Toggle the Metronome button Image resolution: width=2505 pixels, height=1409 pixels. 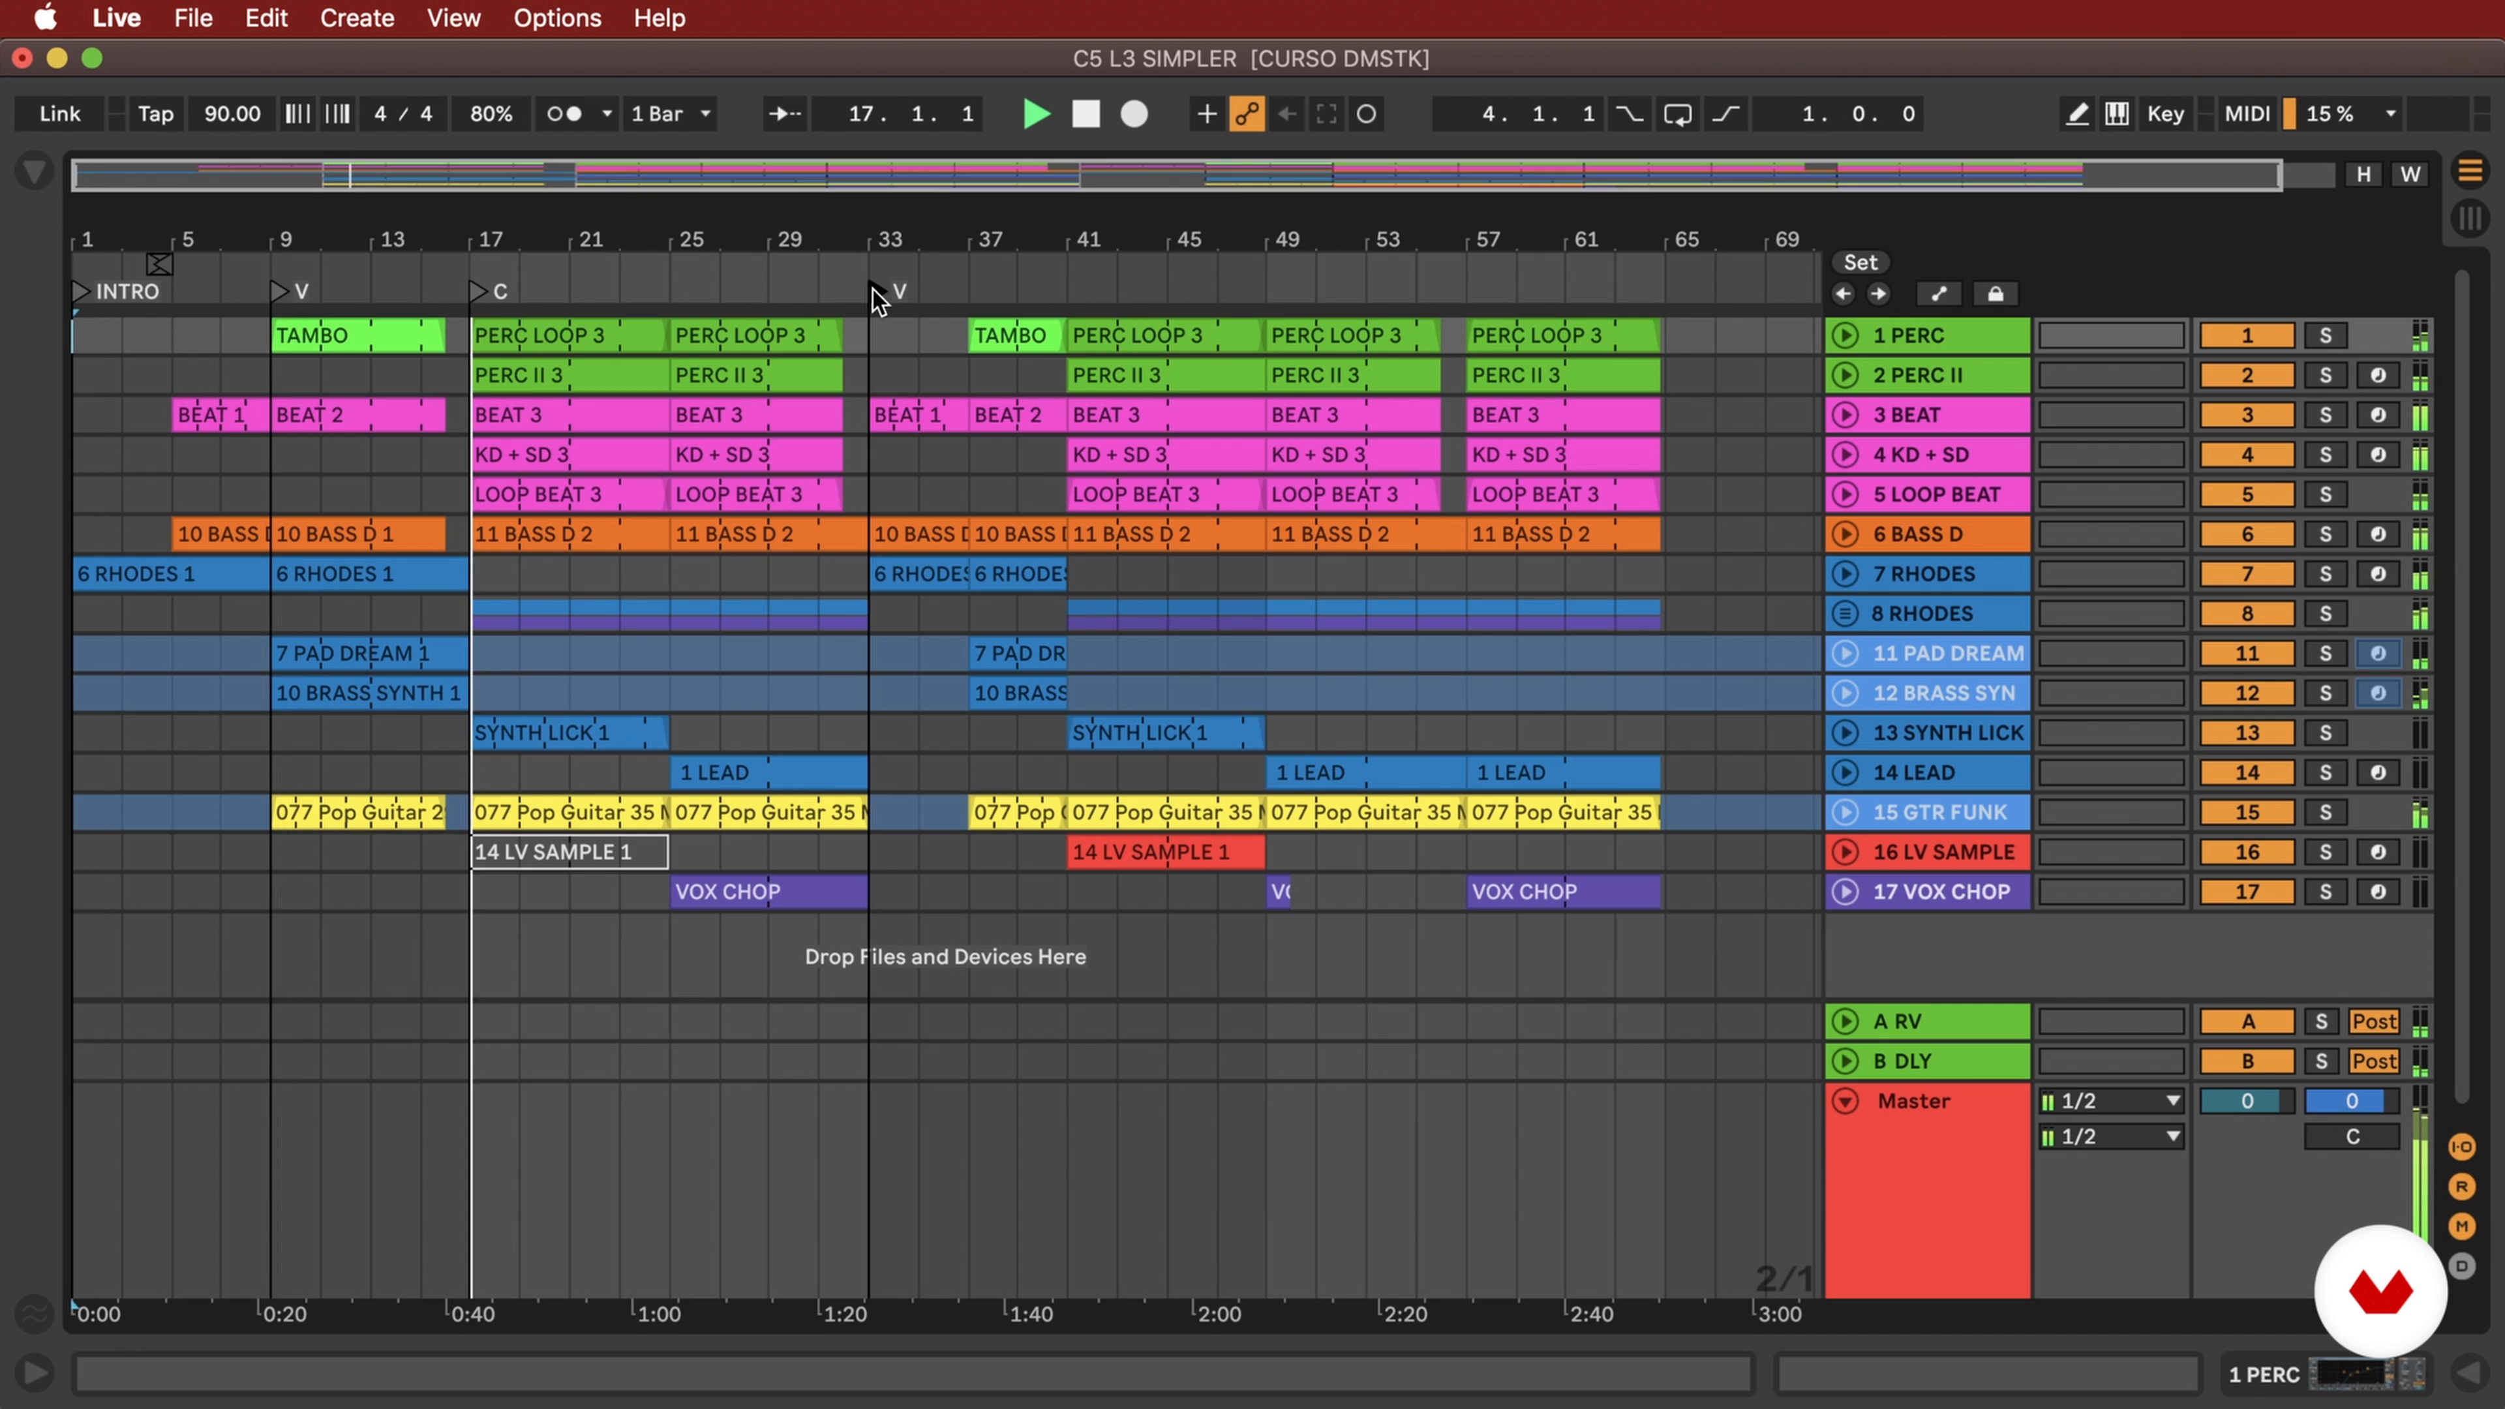[564, 114]
